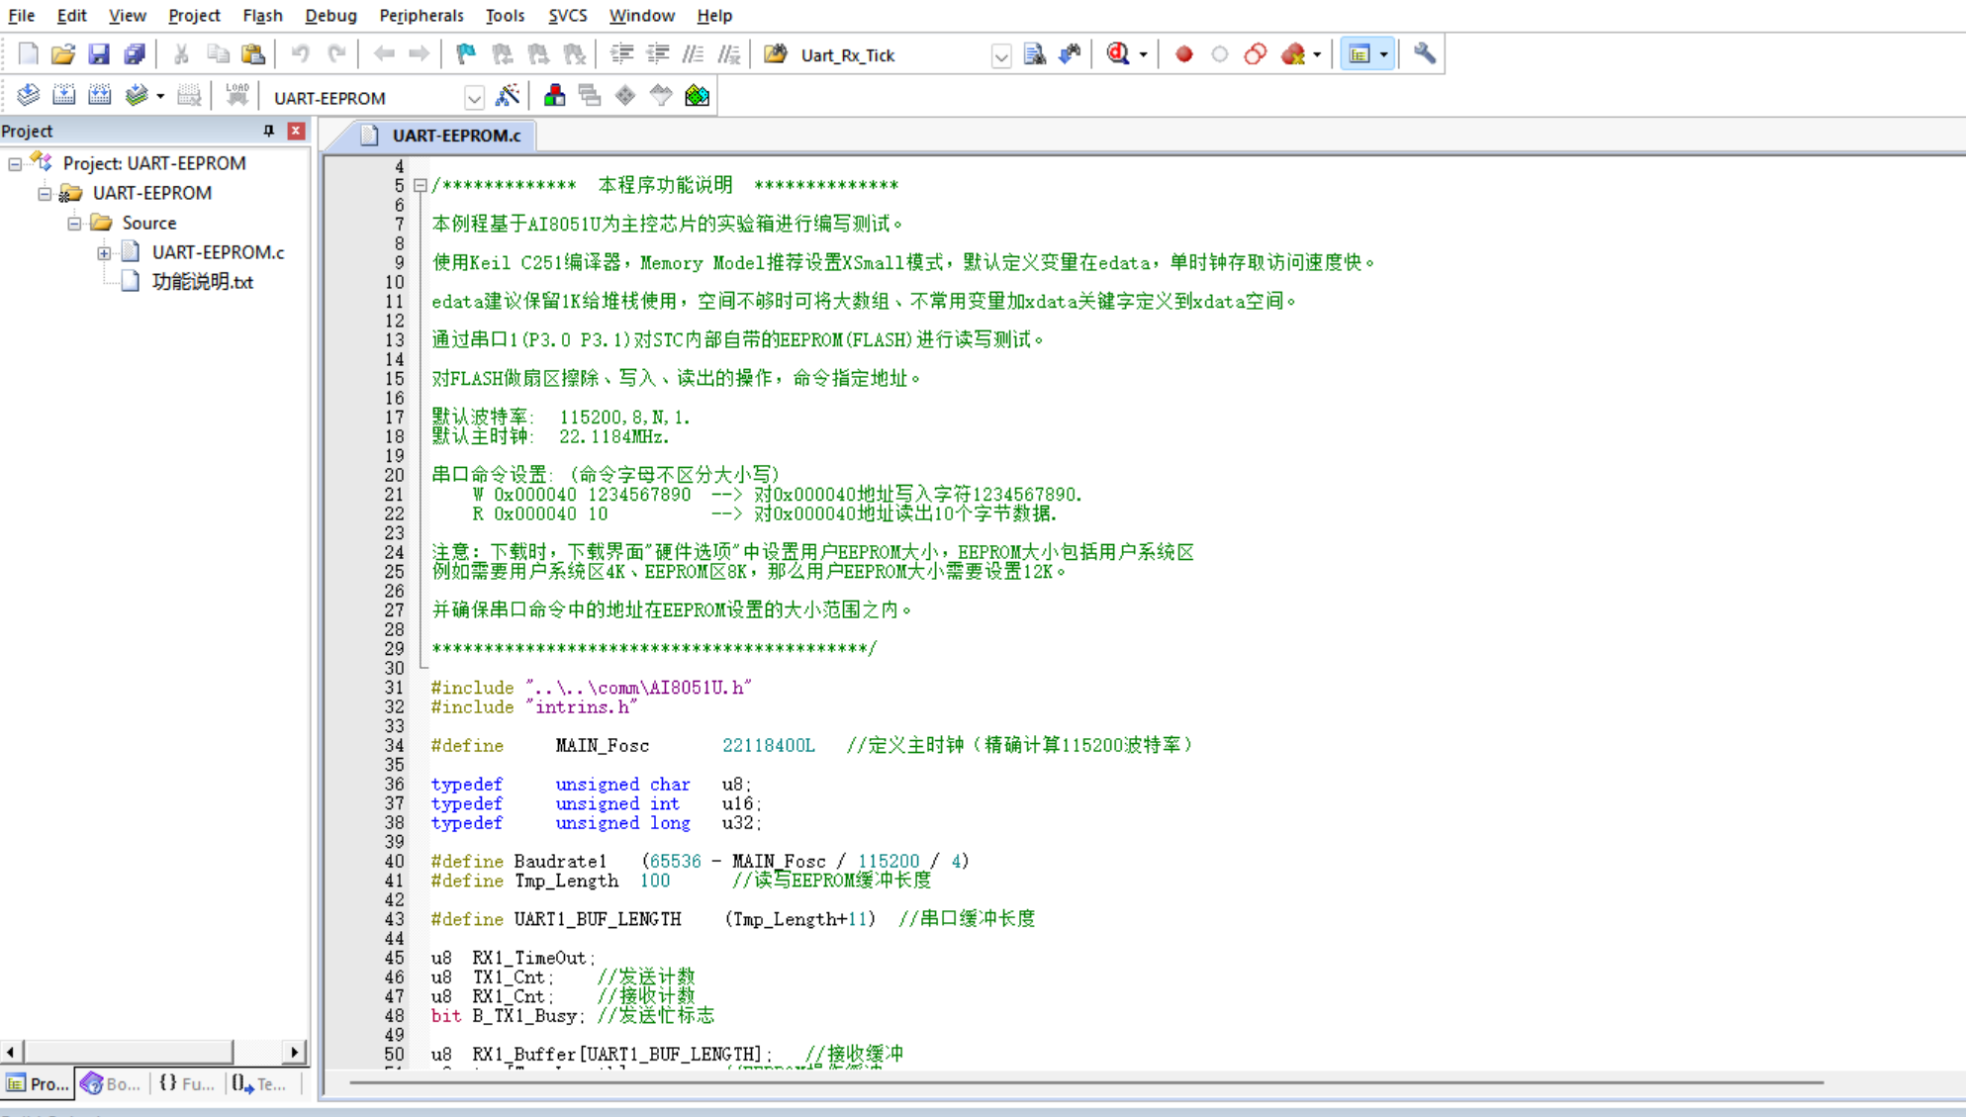This screenshot has width=1966, height=1117.
Task: Click the Save file icon
Action: click(x=99, y=54)
